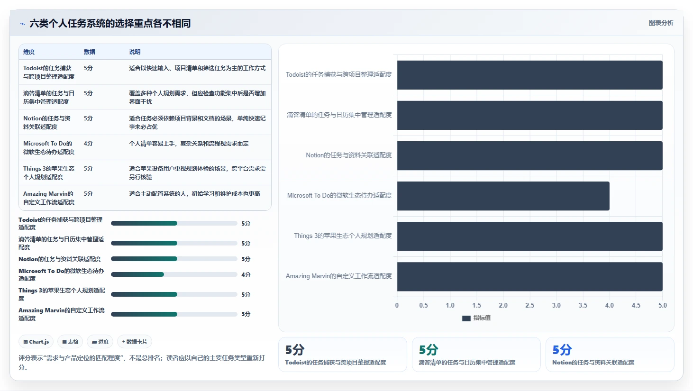Click description 适合以快速输入、项目清单和筛选任务为主的工作方式
Screen dimensions: 693x391
pos(197,68)
